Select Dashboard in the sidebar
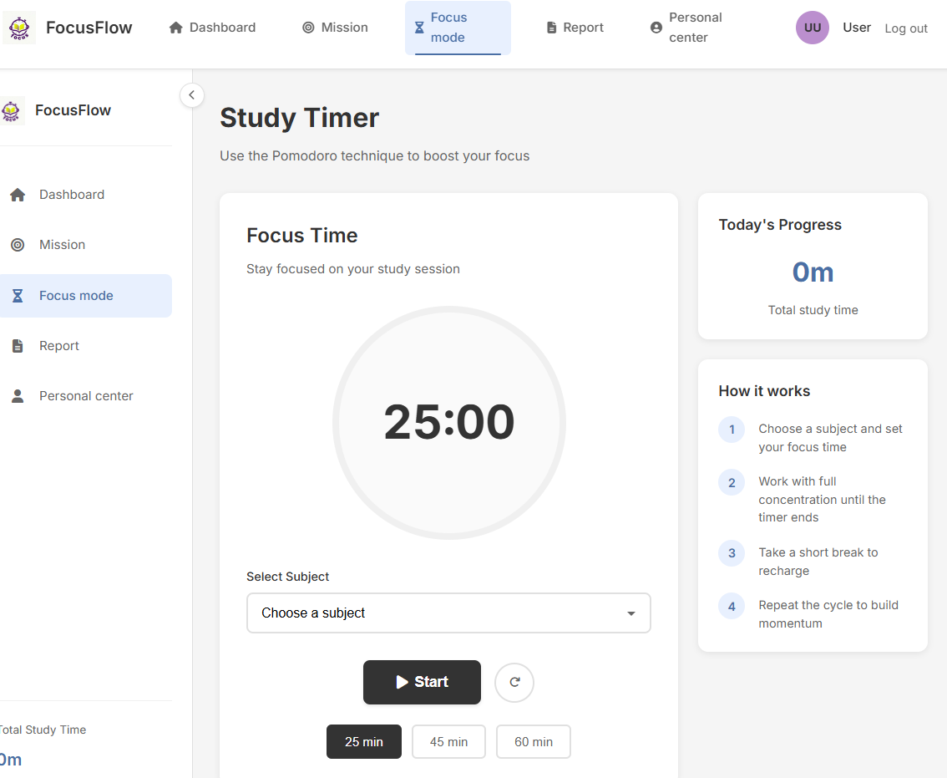The width and height of the screenshot is (947, 778). point(86,195)
